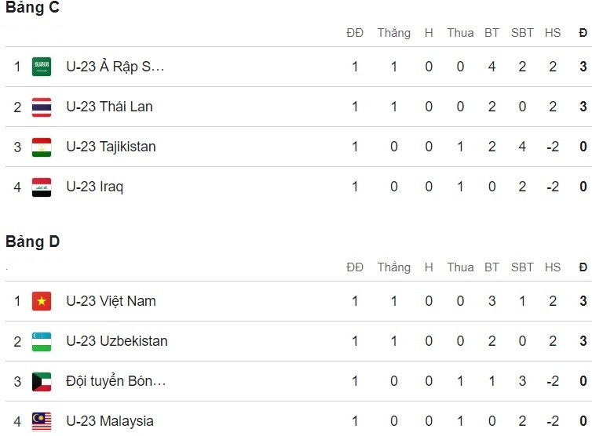Click the Malaysia flag icon
Screen dimensions: 592x436
(42, 421)
